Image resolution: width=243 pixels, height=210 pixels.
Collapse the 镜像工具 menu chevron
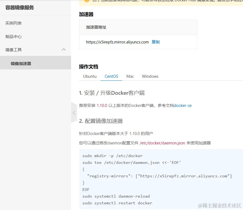point(64,49)
